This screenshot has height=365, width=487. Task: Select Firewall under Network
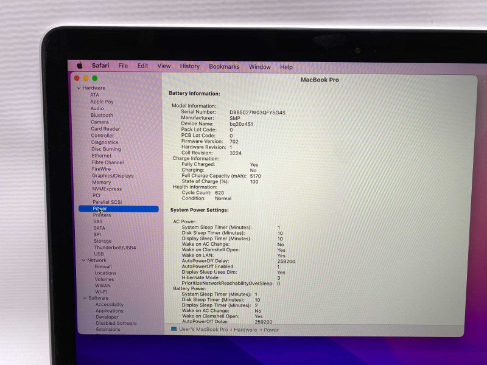103,266
